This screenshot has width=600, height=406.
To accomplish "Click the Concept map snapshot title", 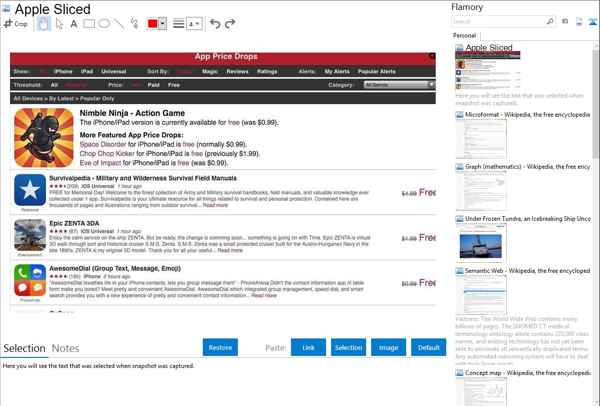I will coord(528,372).
